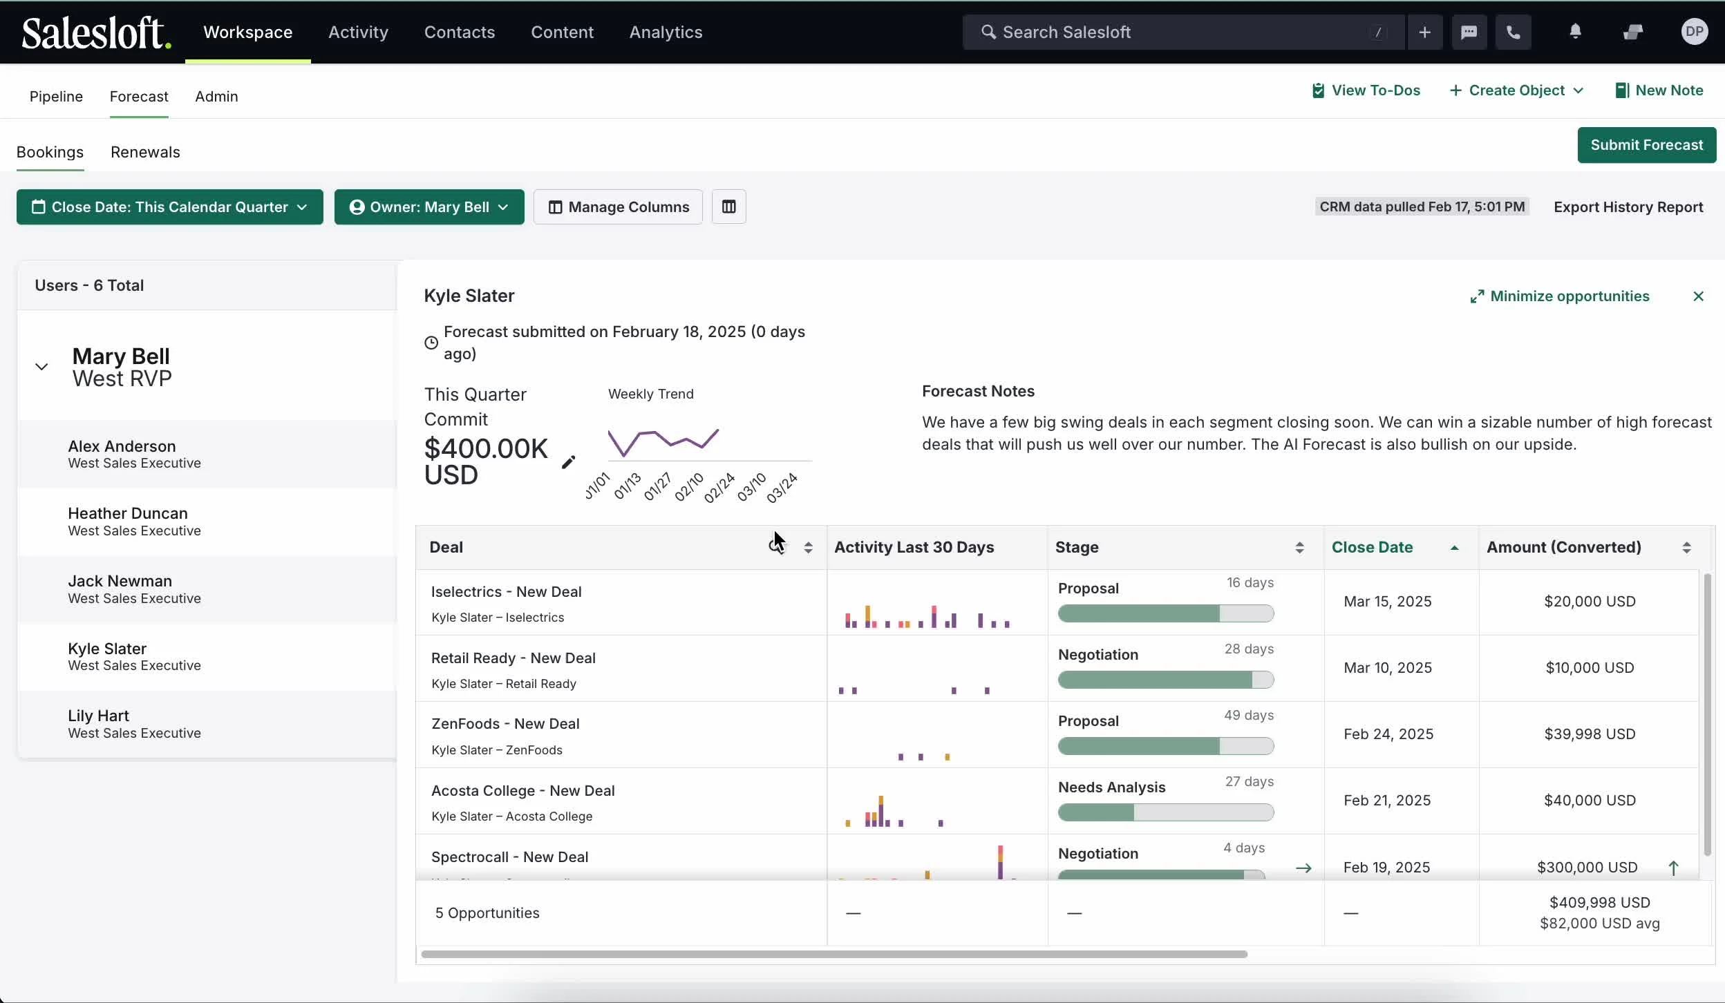Click the vertical deals scrollbar

click(x=1707, y=715)
